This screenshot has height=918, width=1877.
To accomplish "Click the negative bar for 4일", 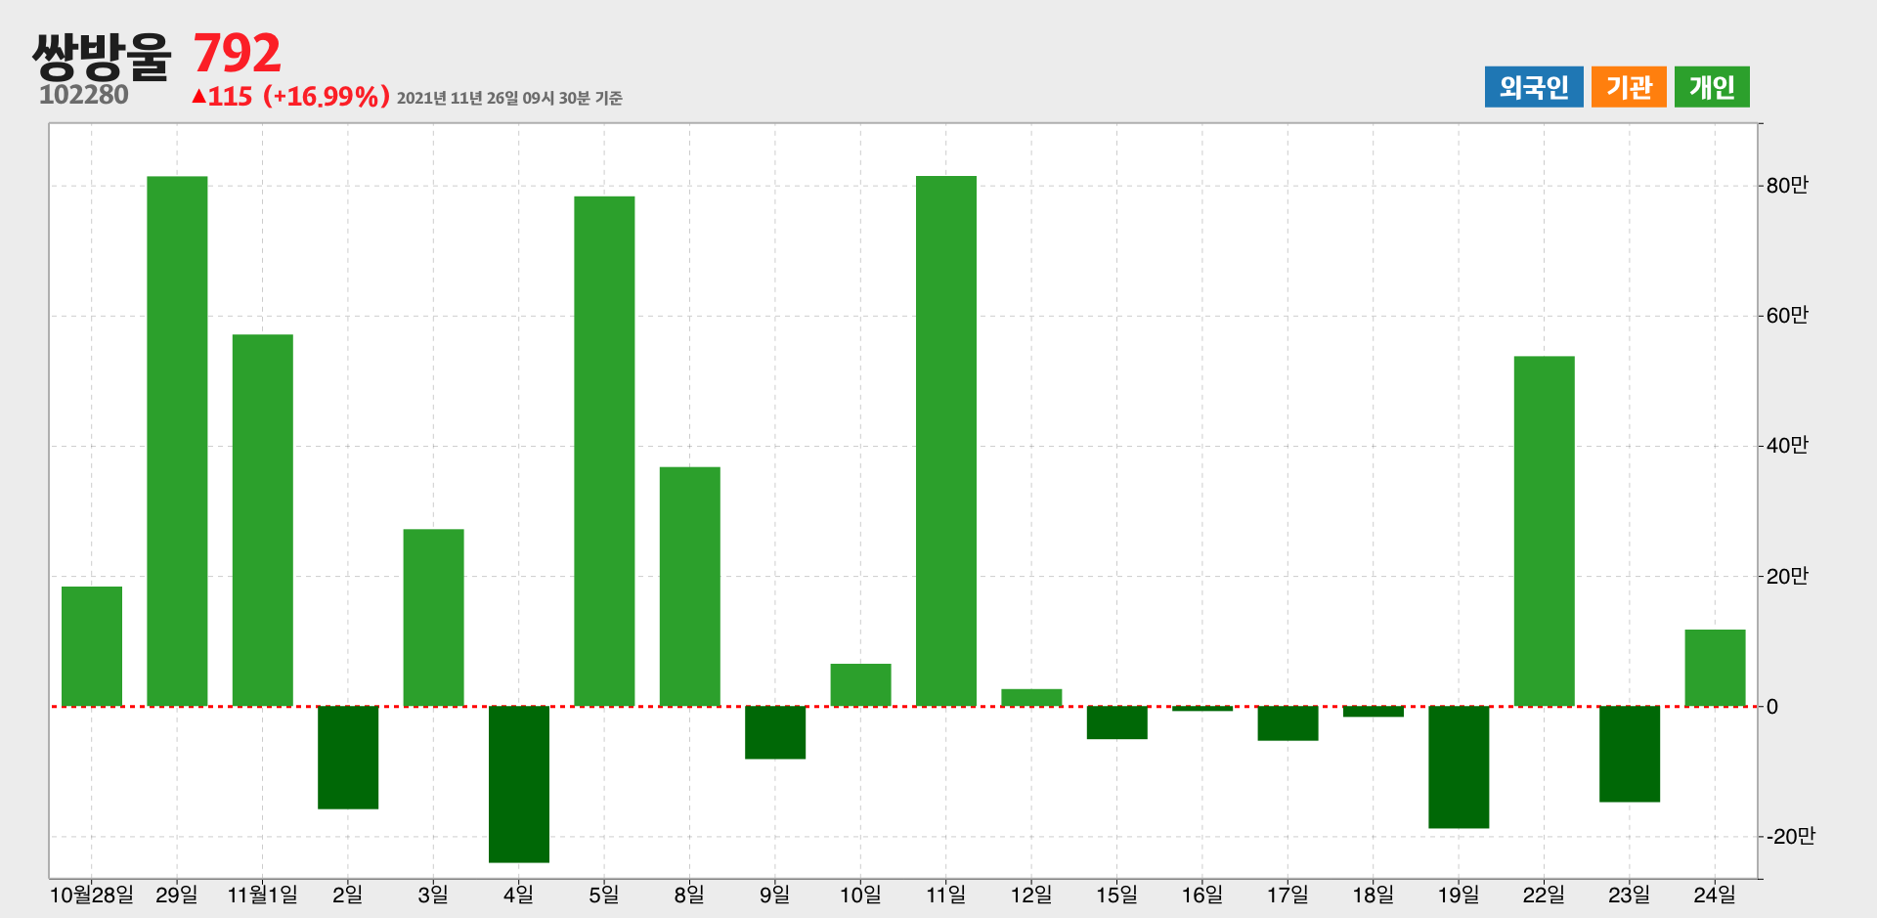I will pos(519,784).
